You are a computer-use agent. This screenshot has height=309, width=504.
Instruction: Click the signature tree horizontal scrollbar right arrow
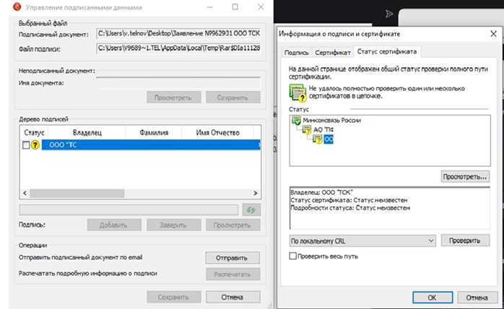click(x=256, y=193)
